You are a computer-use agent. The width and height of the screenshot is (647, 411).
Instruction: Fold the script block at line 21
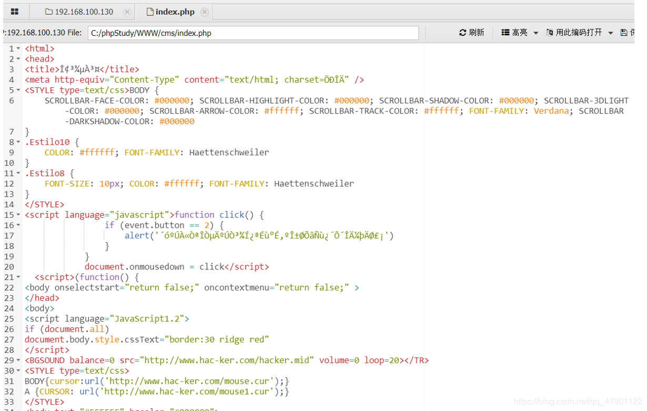pyautogui.click(x=18, y=277)
